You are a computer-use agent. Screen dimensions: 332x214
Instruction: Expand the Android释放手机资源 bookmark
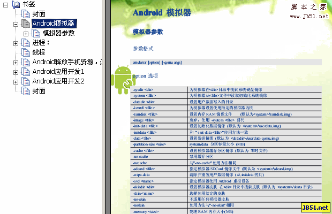16,63
